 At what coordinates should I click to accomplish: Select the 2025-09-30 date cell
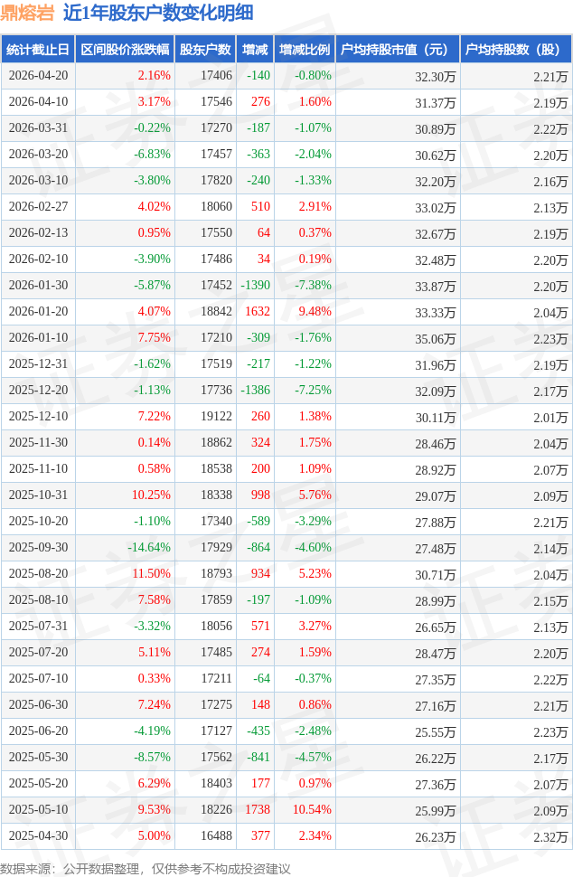pyautogui.click(x=38, y=548)
